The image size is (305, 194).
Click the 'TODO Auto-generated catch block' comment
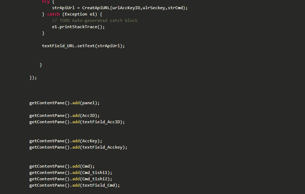(x=95, y=20)
